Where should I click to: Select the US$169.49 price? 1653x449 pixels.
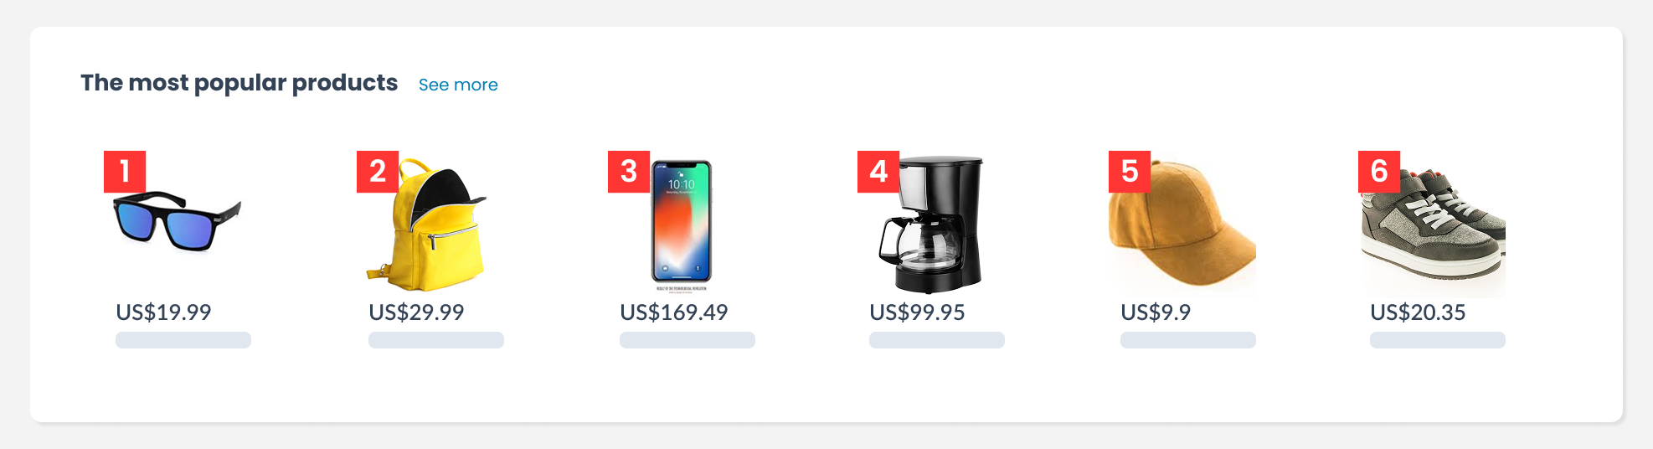(x=673, y=312)
